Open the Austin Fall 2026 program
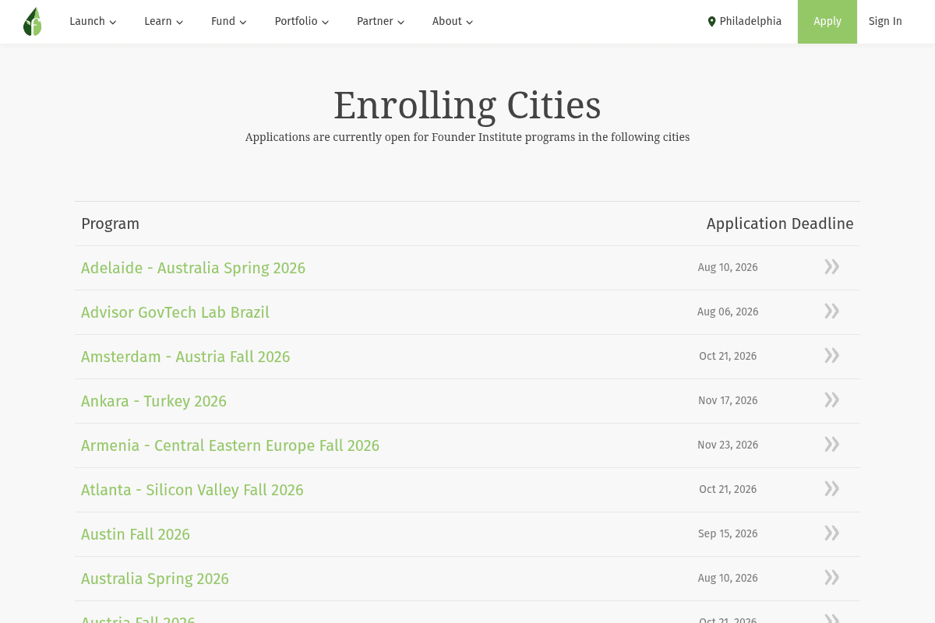The width and height of the screenshot is (935, 623). (136, 534)
